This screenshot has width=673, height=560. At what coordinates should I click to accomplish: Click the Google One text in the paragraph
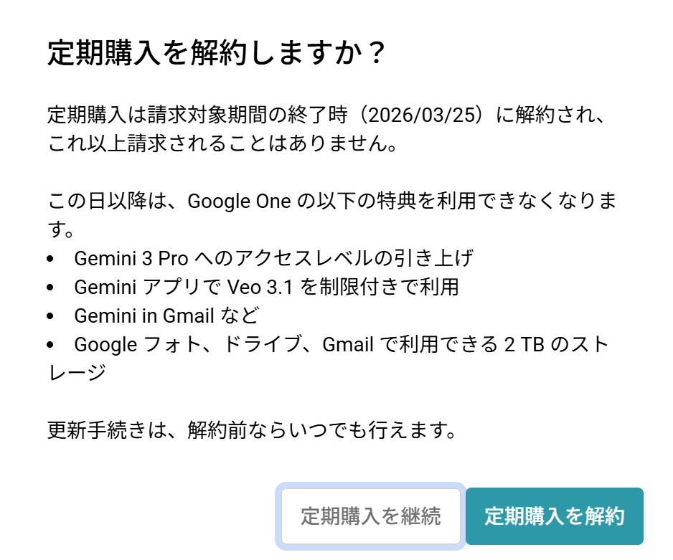tap(238, 201)
